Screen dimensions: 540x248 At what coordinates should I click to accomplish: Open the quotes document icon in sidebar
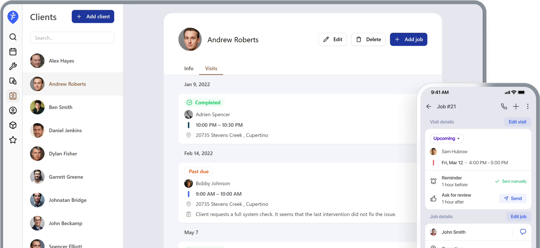tap(13, 81)
